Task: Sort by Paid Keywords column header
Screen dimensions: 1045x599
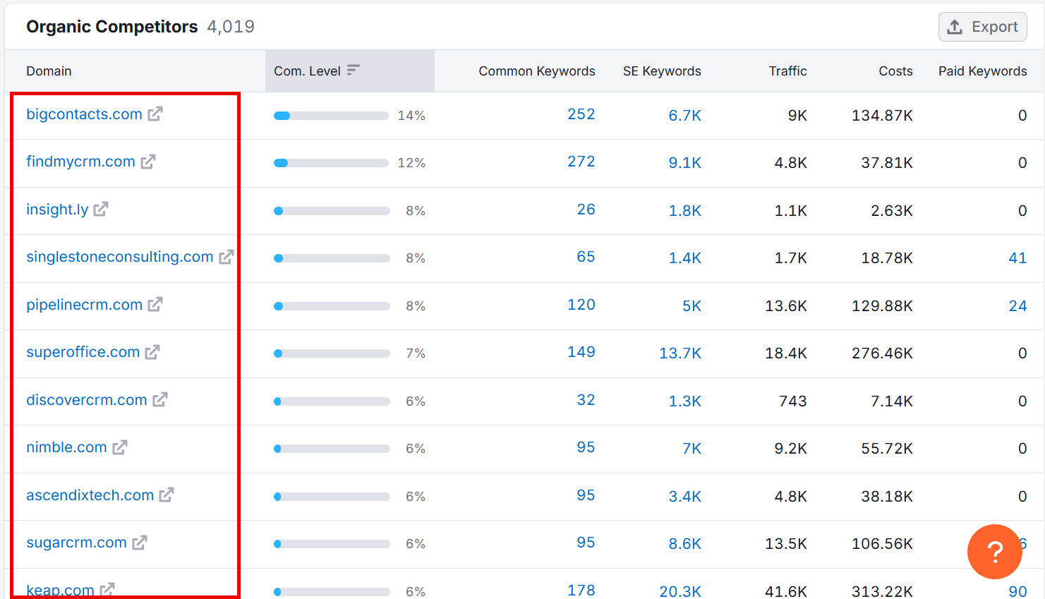Action: (x=982, y=71)
